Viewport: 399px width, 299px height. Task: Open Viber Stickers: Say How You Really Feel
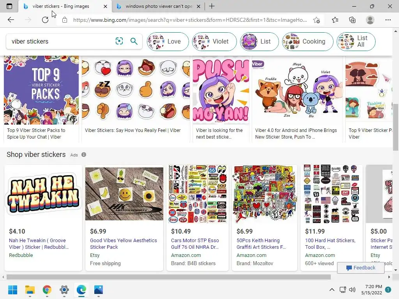(132, 130)
